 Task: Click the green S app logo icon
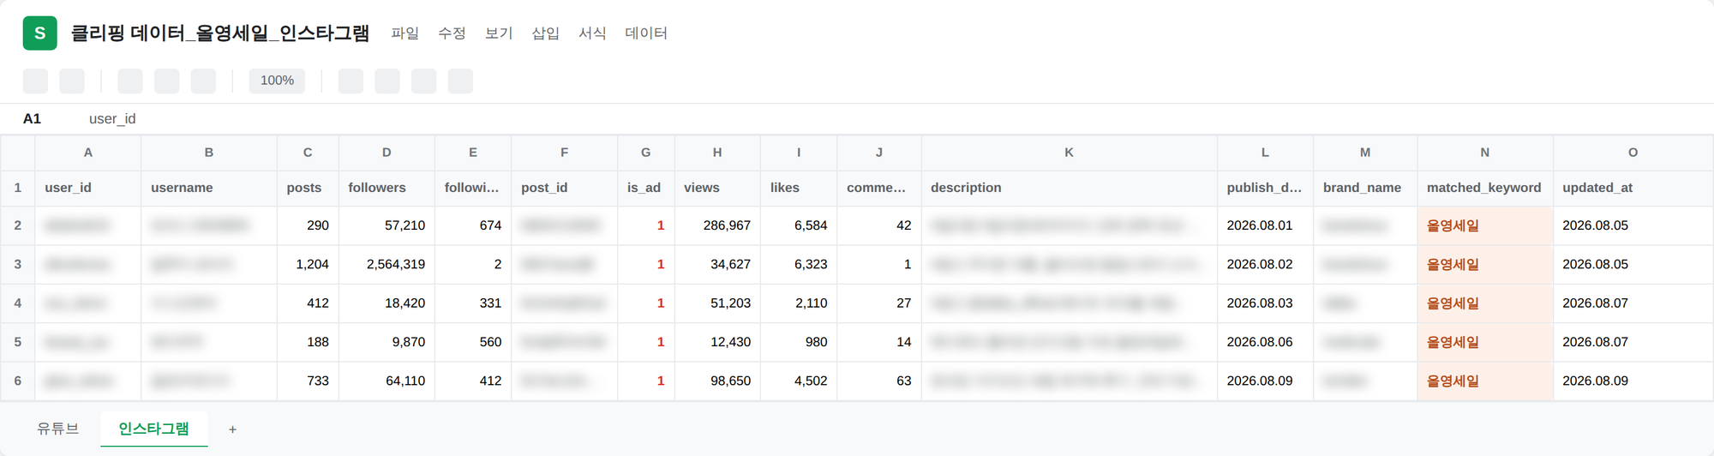[x=39, y=33]
